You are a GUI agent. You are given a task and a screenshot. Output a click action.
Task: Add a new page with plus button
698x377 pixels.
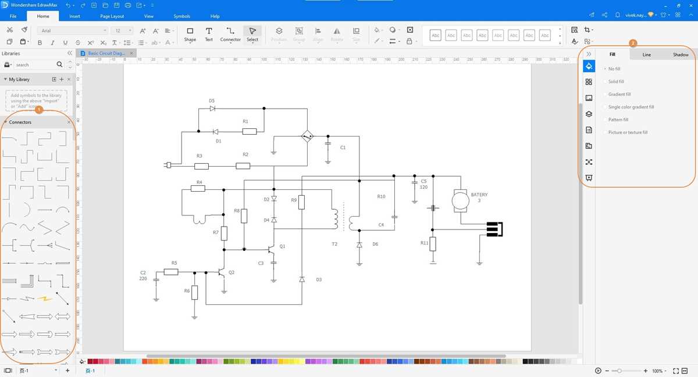click(67, 371)
